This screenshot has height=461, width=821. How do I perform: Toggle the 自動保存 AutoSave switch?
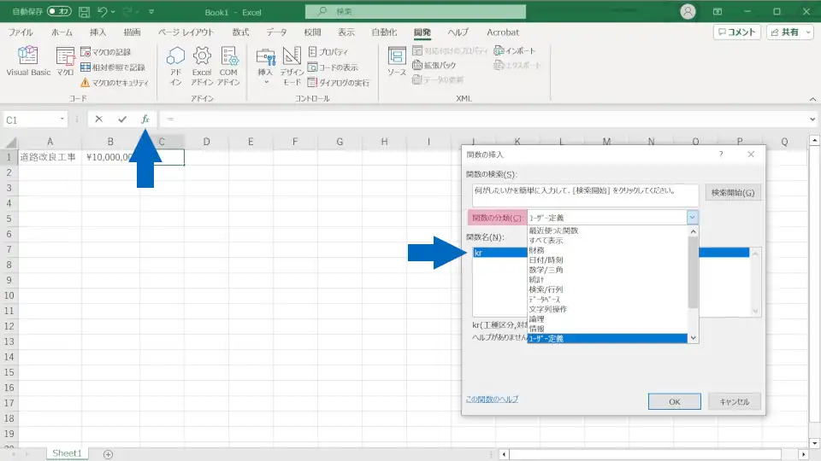click(x=59, y=12)
